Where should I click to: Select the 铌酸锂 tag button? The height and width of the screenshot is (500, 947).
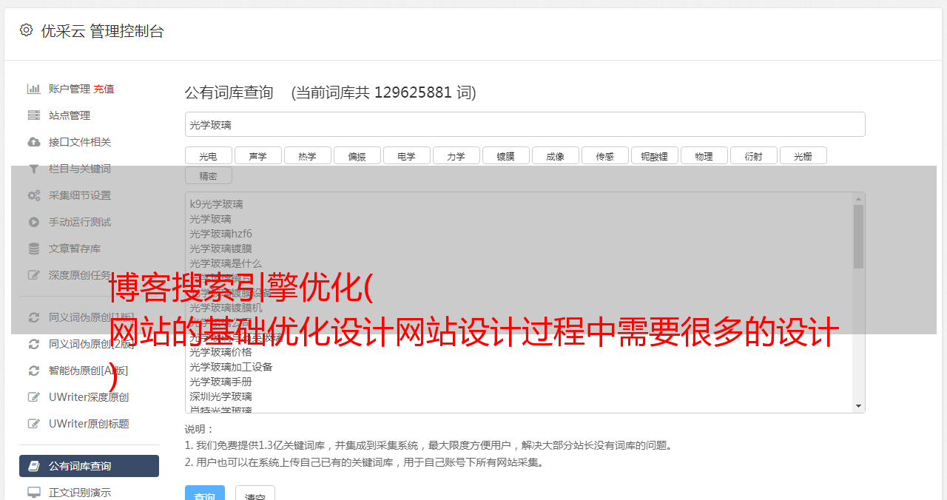[655, 155]
